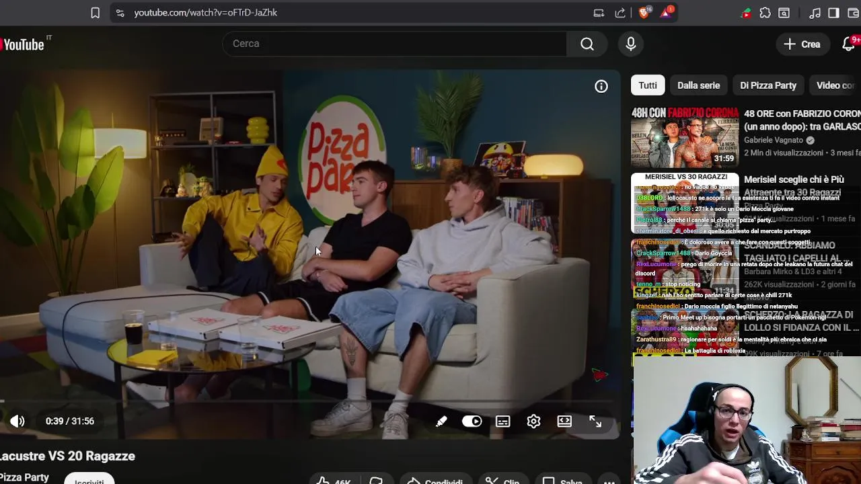Click the share page arrow icon
Screen dimensions: 861x484
(x=620, y=13)
